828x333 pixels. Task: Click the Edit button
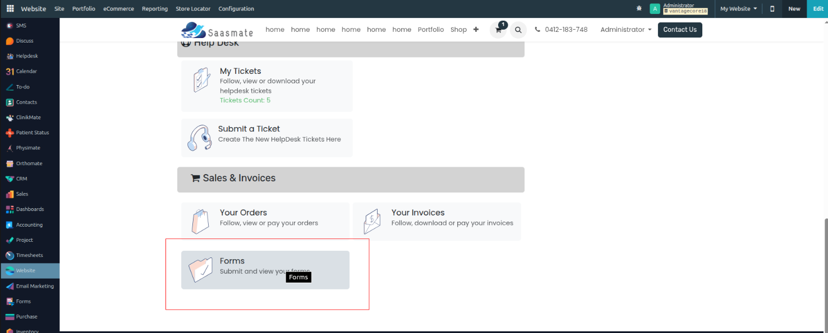818,8
